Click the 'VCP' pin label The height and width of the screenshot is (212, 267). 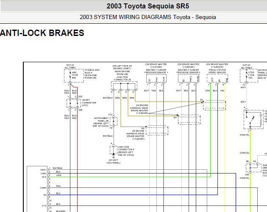click(x=44, y=177)
